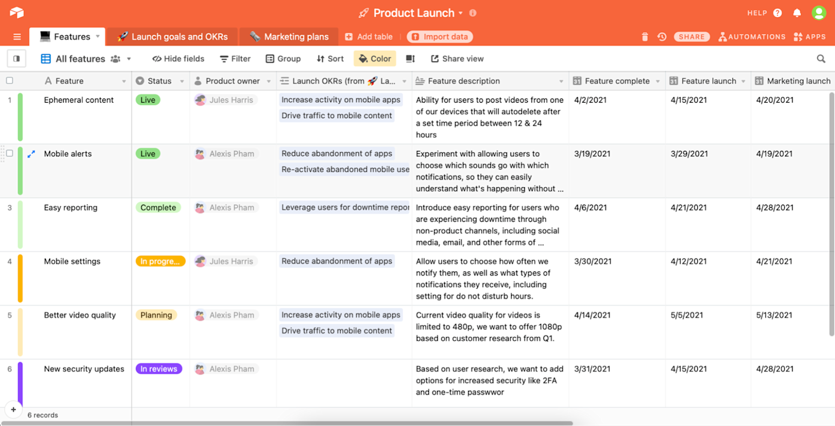Tick the select-all checkbox in header

10,81
